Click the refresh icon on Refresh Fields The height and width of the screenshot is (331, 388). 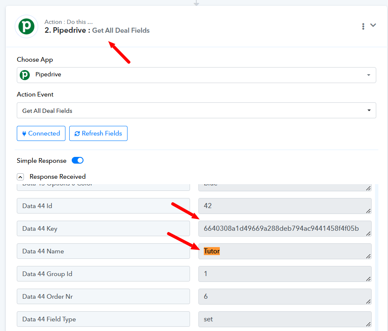click(x=77, y=134)
